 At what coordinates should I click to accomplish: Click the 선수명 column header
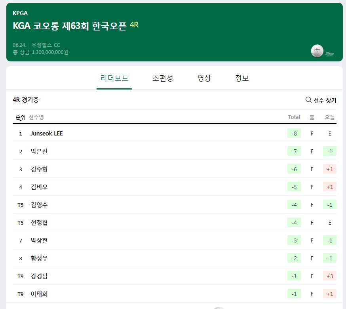(36, 117)
